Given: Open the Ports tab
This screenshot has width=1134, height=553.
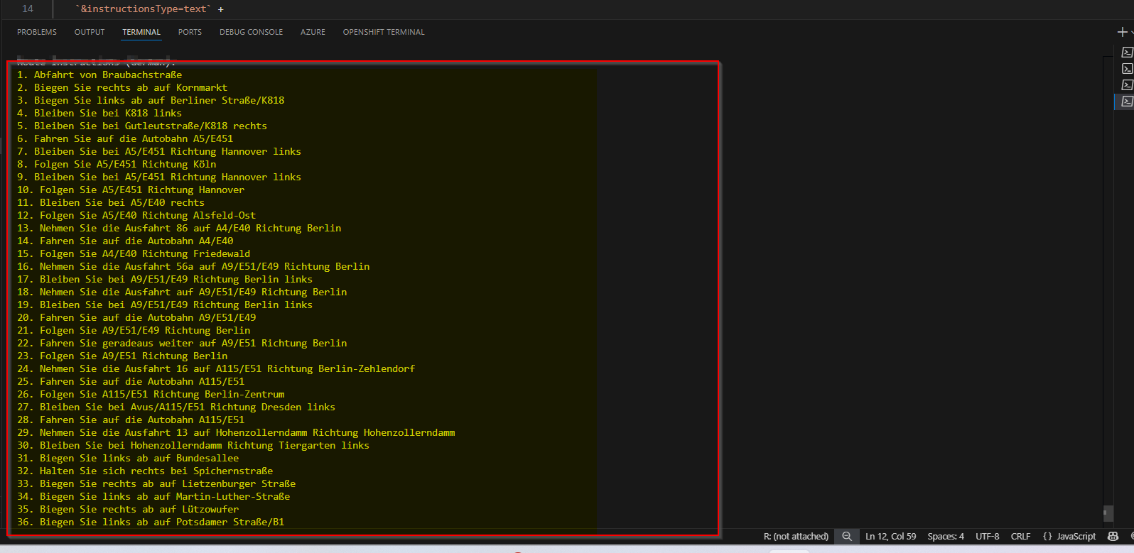Looking at the screenshot, I should [190, 32].
